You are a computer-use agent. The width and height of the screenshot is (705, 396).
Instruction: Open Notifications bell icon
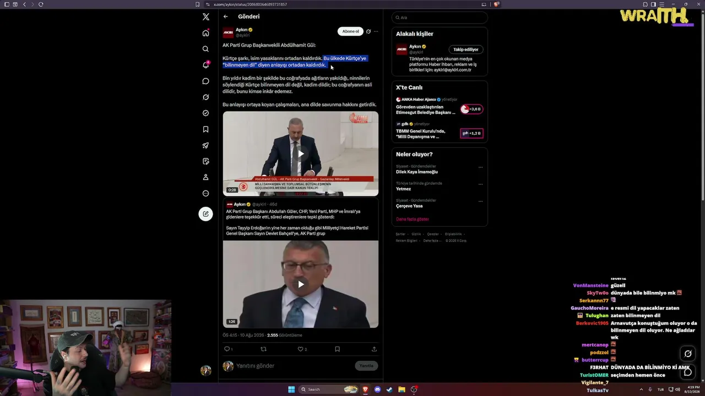tap(205, 65)
